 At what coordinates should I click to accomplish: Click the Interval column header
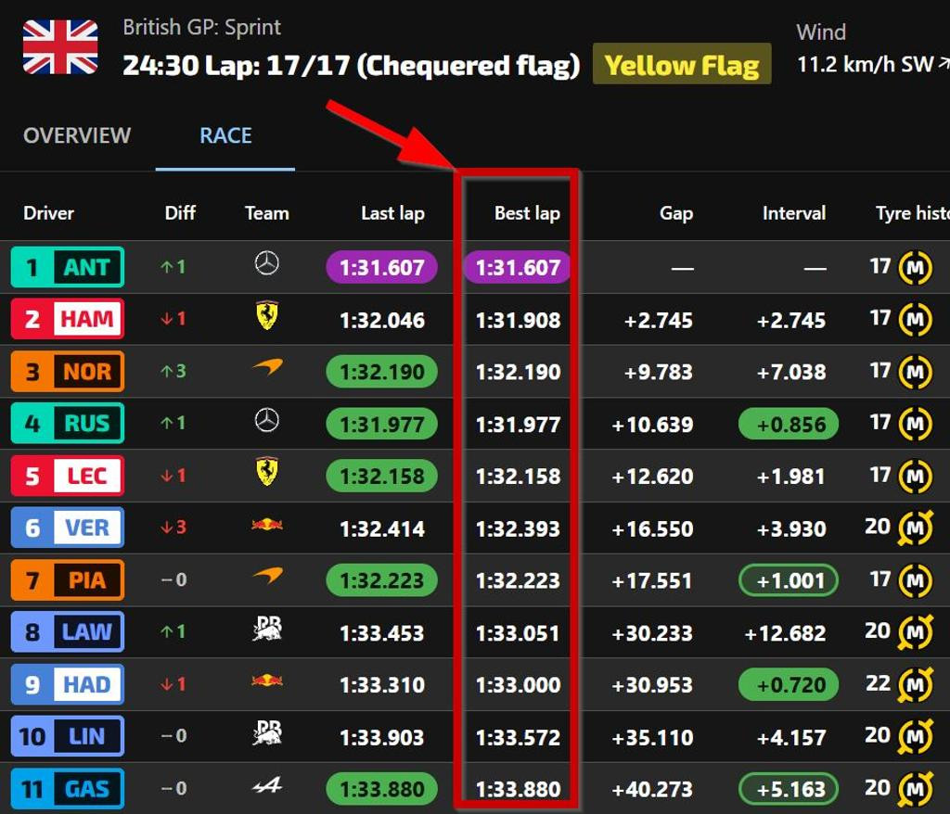click(x=794, y=213)
